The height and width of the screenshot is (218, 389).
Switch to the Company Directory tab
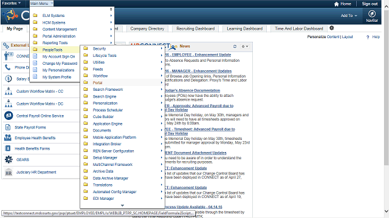(147, 28)
